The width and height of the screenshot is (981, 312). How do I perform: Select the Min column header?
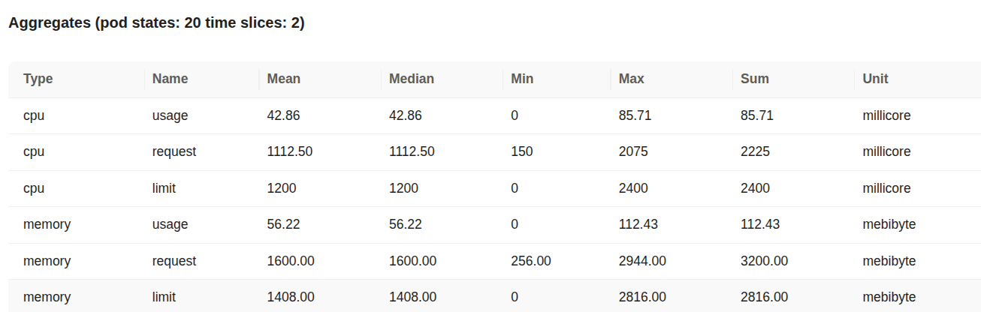pos(522,79)
